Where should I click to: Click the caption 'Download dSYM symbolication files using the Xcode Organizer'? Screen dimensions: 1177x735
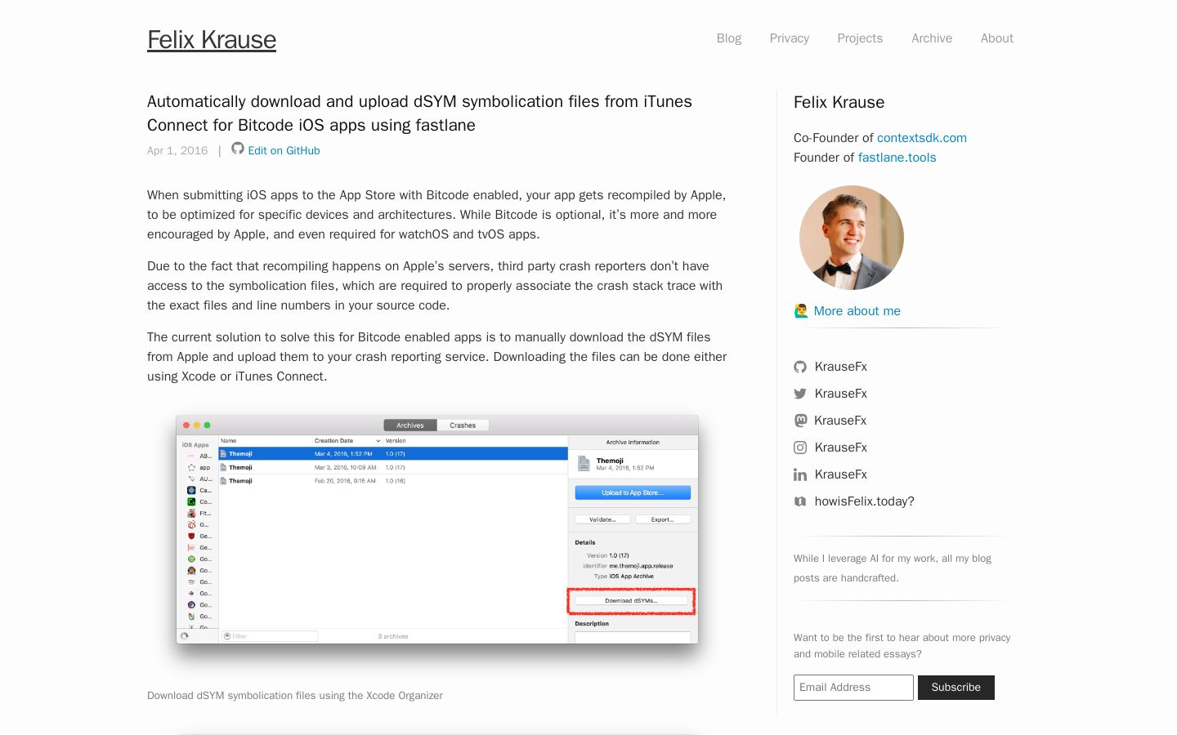click(295, 696)
